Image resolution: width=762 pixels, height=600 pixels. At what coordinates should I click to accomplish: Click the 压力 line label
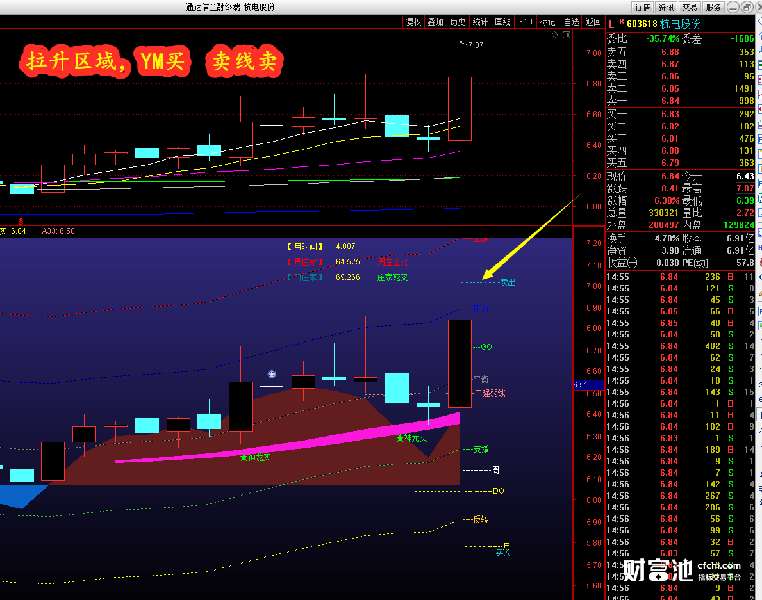[x=481, y=308]
